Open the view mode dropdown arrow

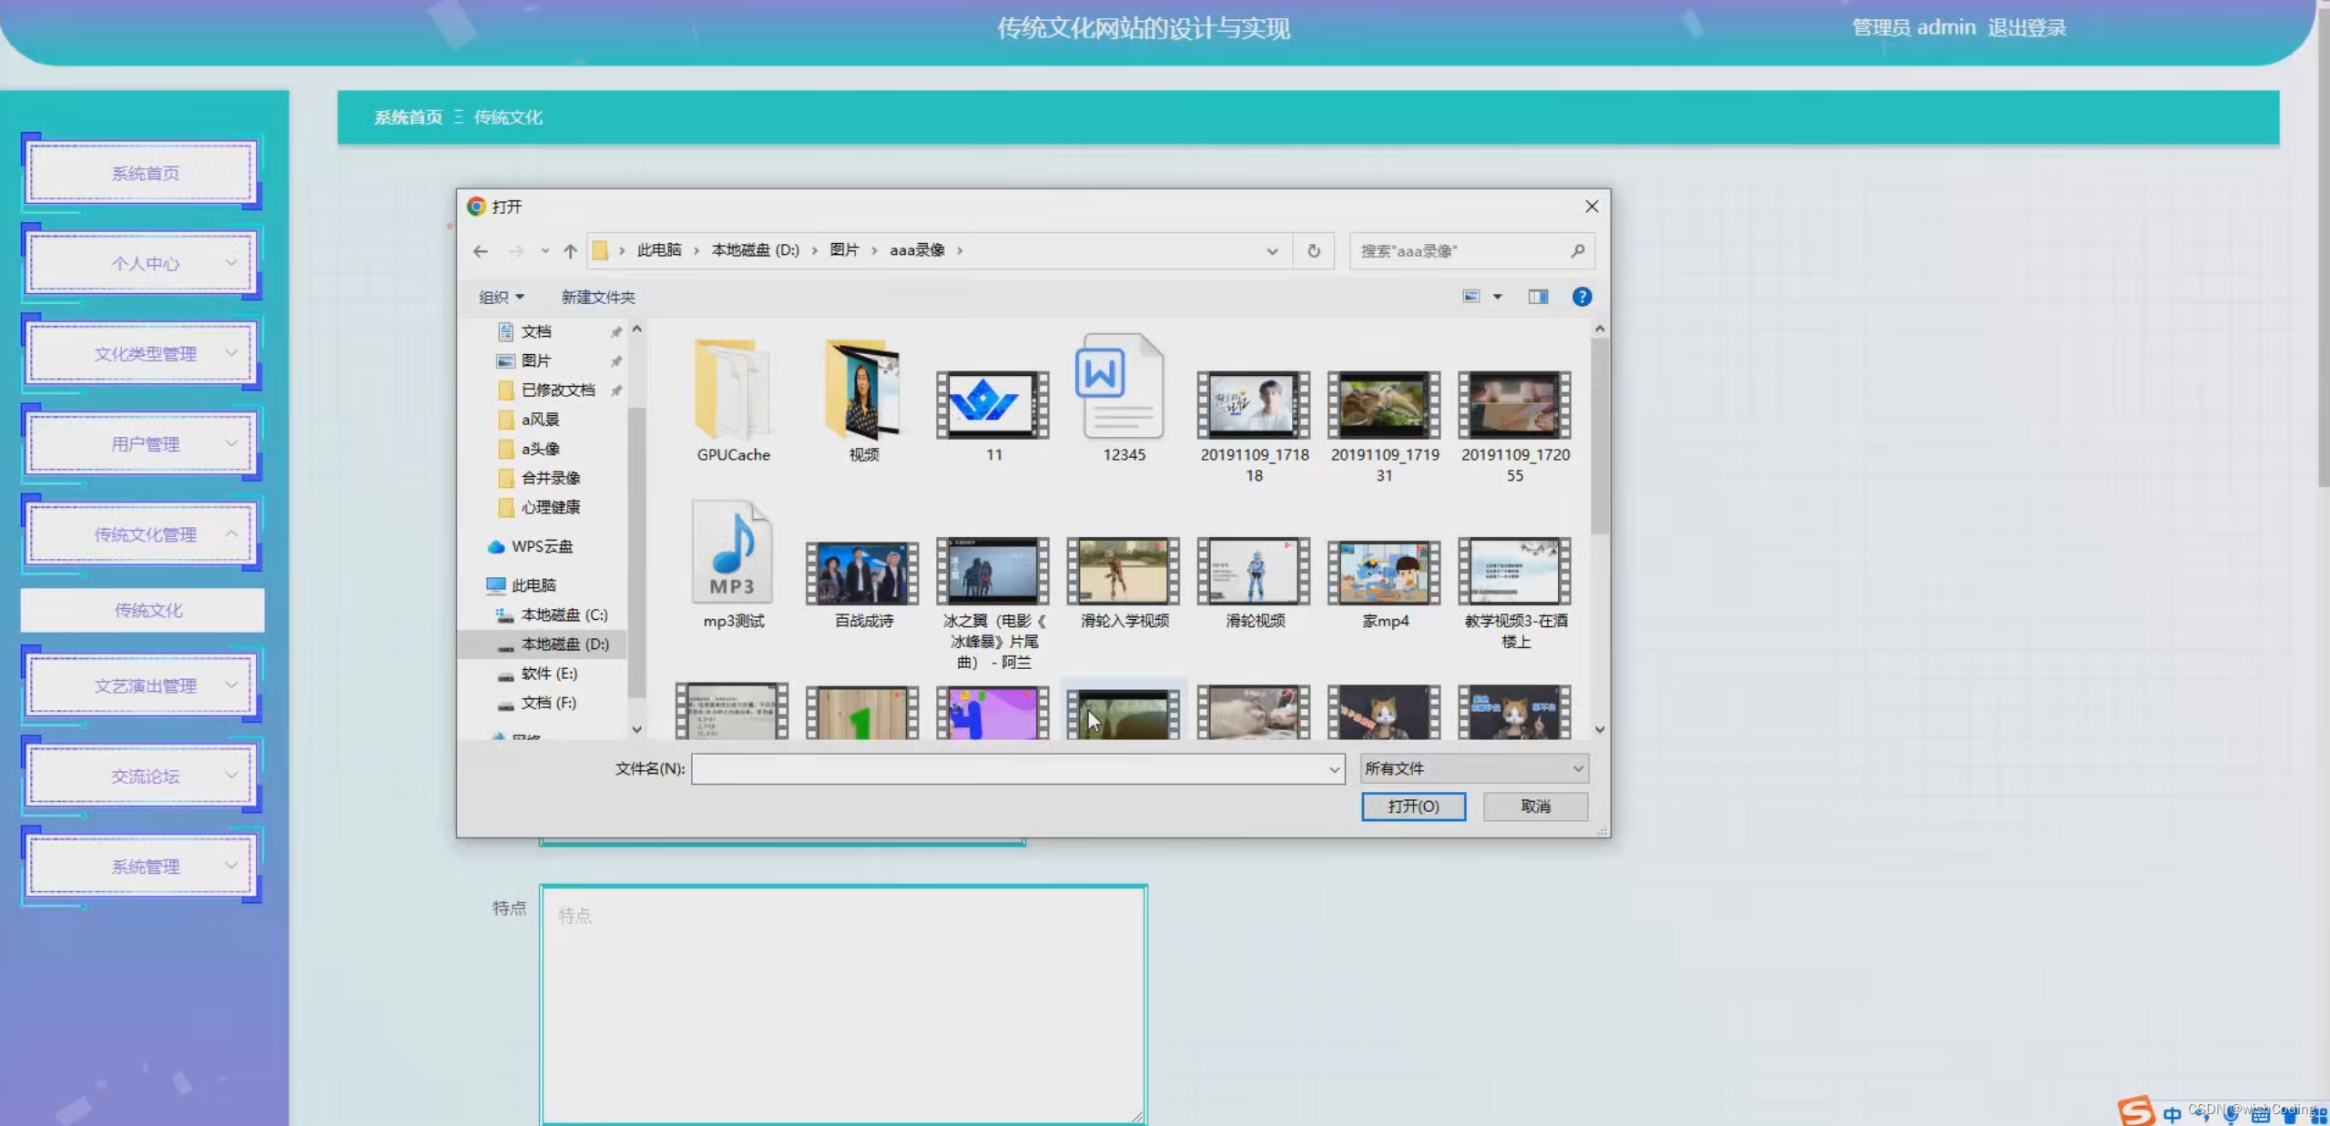point(1498,297)
